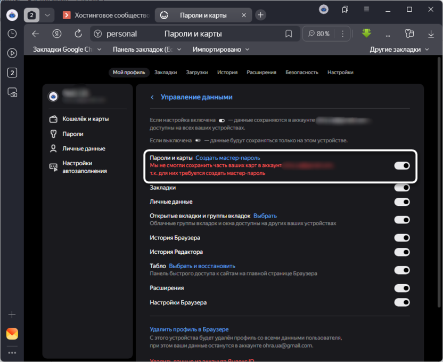
Task: Click Управление данными heading link
Action: click(x=196, y=97)
